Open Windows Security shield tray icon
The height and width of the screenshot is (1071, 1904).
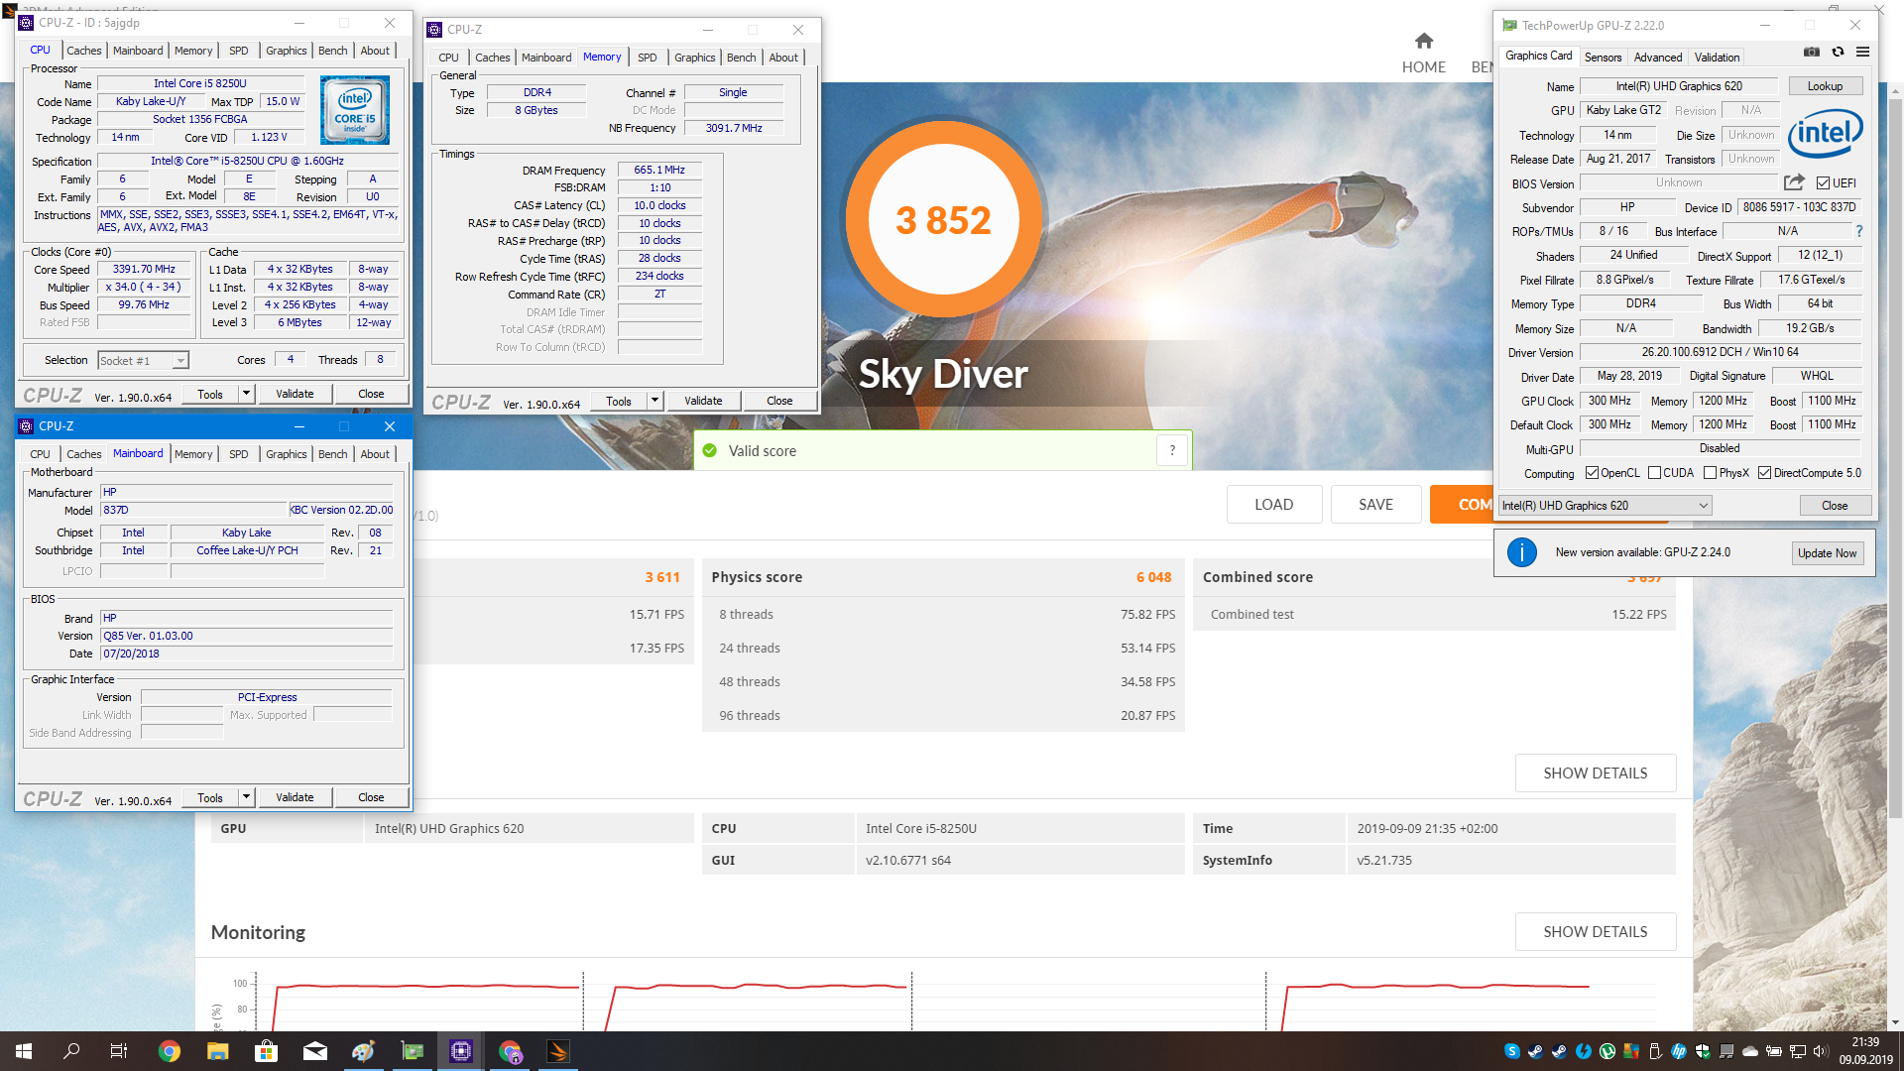point(1703,1051)
